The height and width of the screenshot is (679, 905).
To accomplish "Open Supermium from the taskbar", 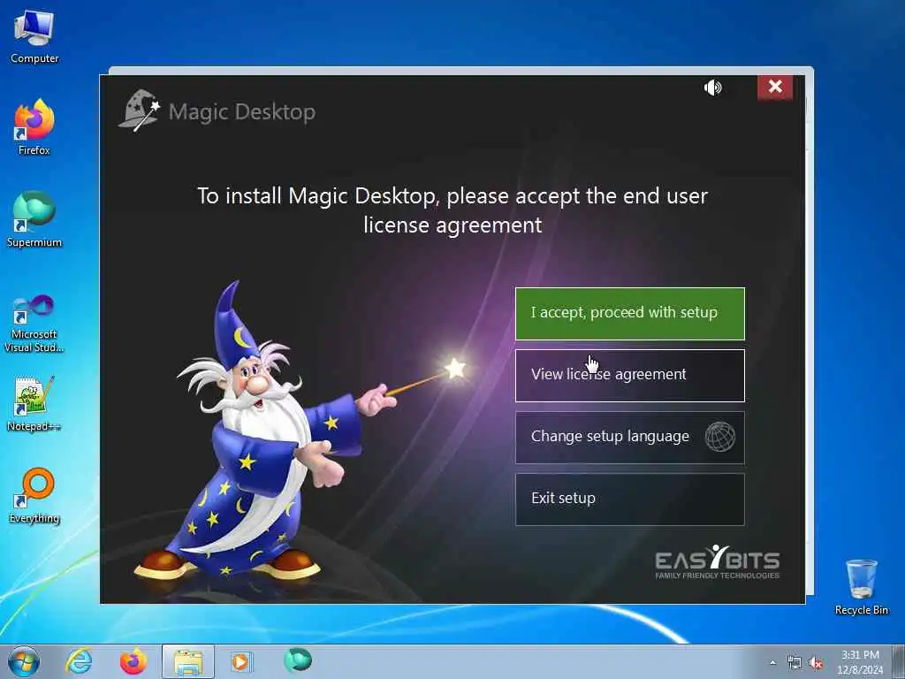I will click(298, 660).
